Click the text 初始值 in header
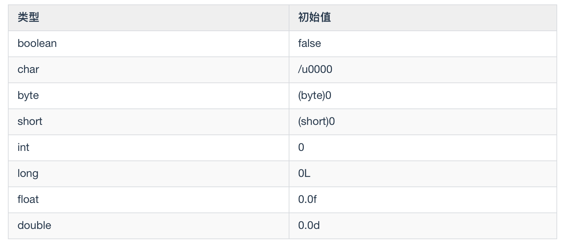Image resolution: width=563 pixels, height=245 pixels. pyautogui.click(x=314, y=17)
